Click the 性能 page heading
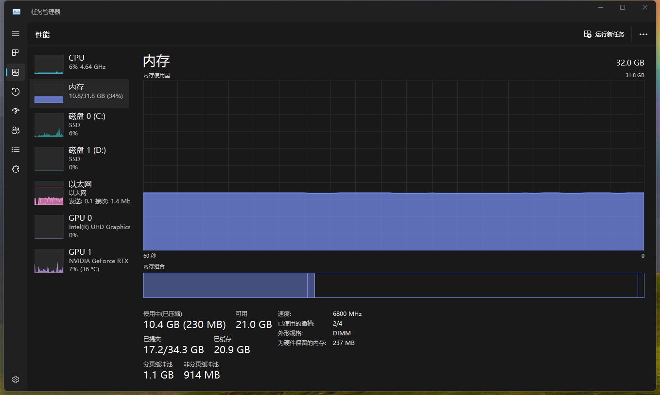The width and height of the screenshot is (660, 395). (42, 34)
